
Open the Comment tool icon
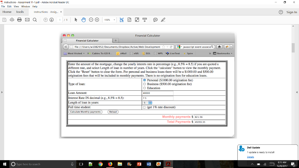155,20
